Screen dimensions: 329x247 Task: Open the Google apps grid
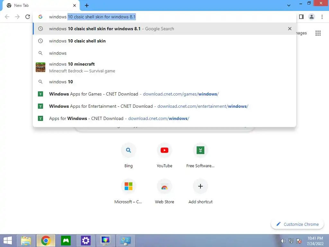(318, 33)
